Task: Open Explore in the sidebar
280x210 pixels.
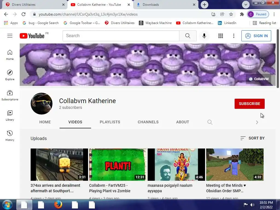Action: click(10, 75)
